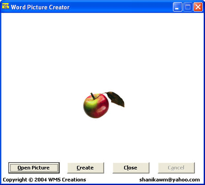Click the greyed-out Cancel button

pos(176,168)
